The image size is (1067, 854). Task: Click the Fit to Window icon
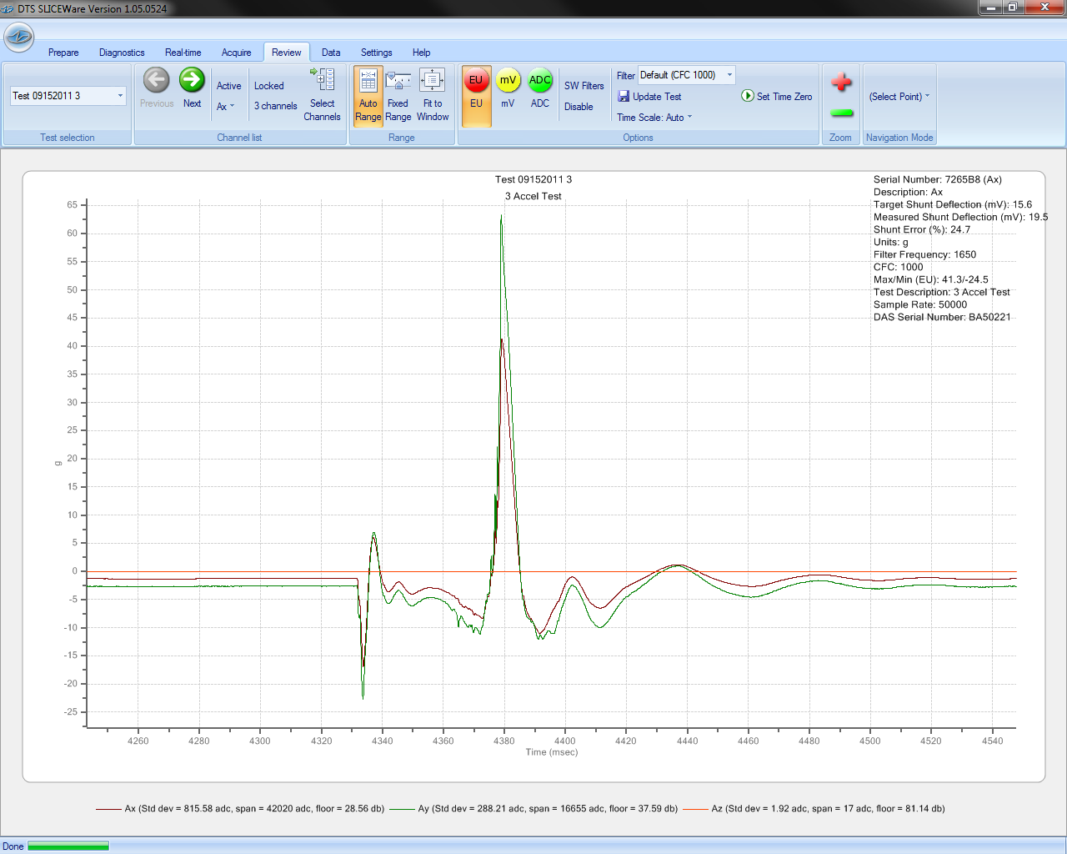432,81
